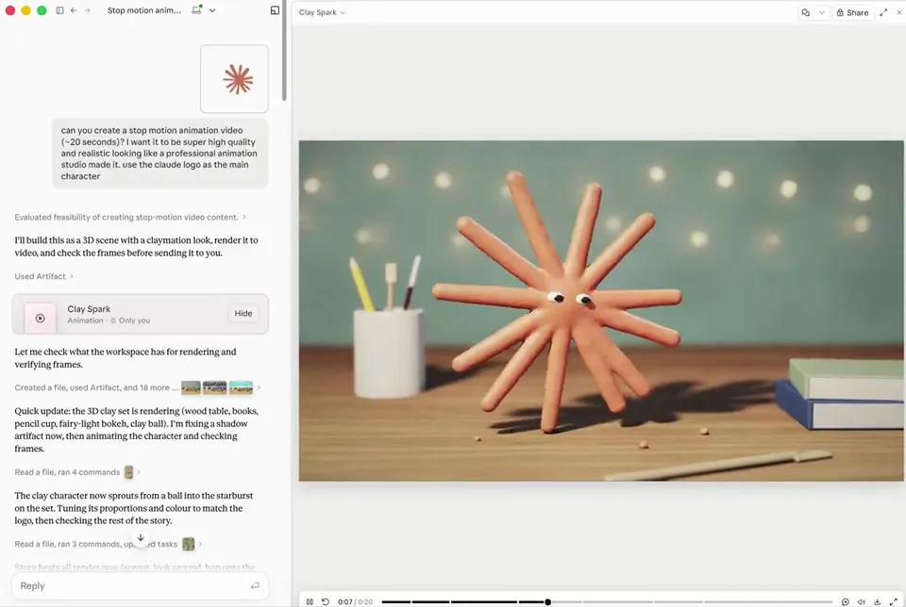Click the computer status icon beside chat title

(x=197, y=9)
